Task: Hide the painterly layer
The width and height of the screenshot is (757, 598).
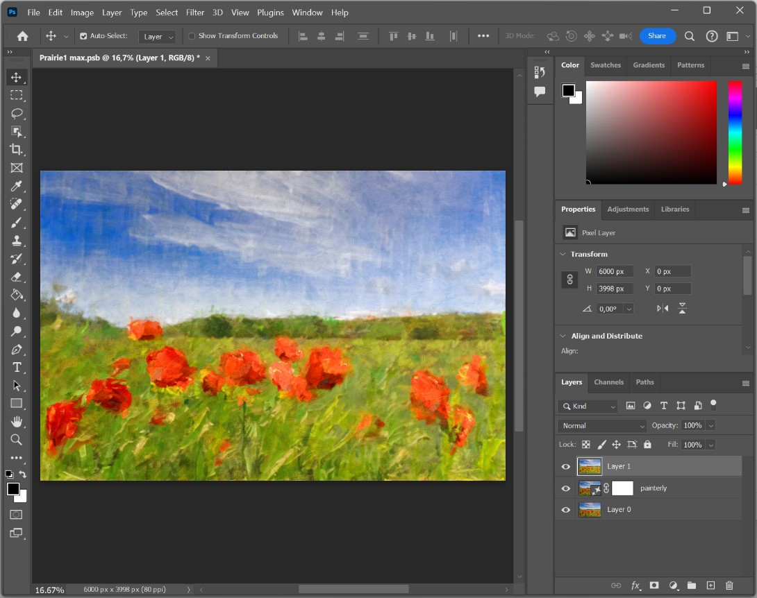Action: tap(565, 488)
